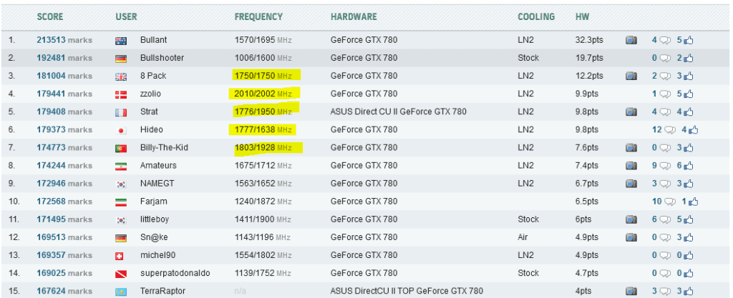Click the Japanese flag next to Hideo
This screenshot has width=733, height=298.
tap(120, 131)
